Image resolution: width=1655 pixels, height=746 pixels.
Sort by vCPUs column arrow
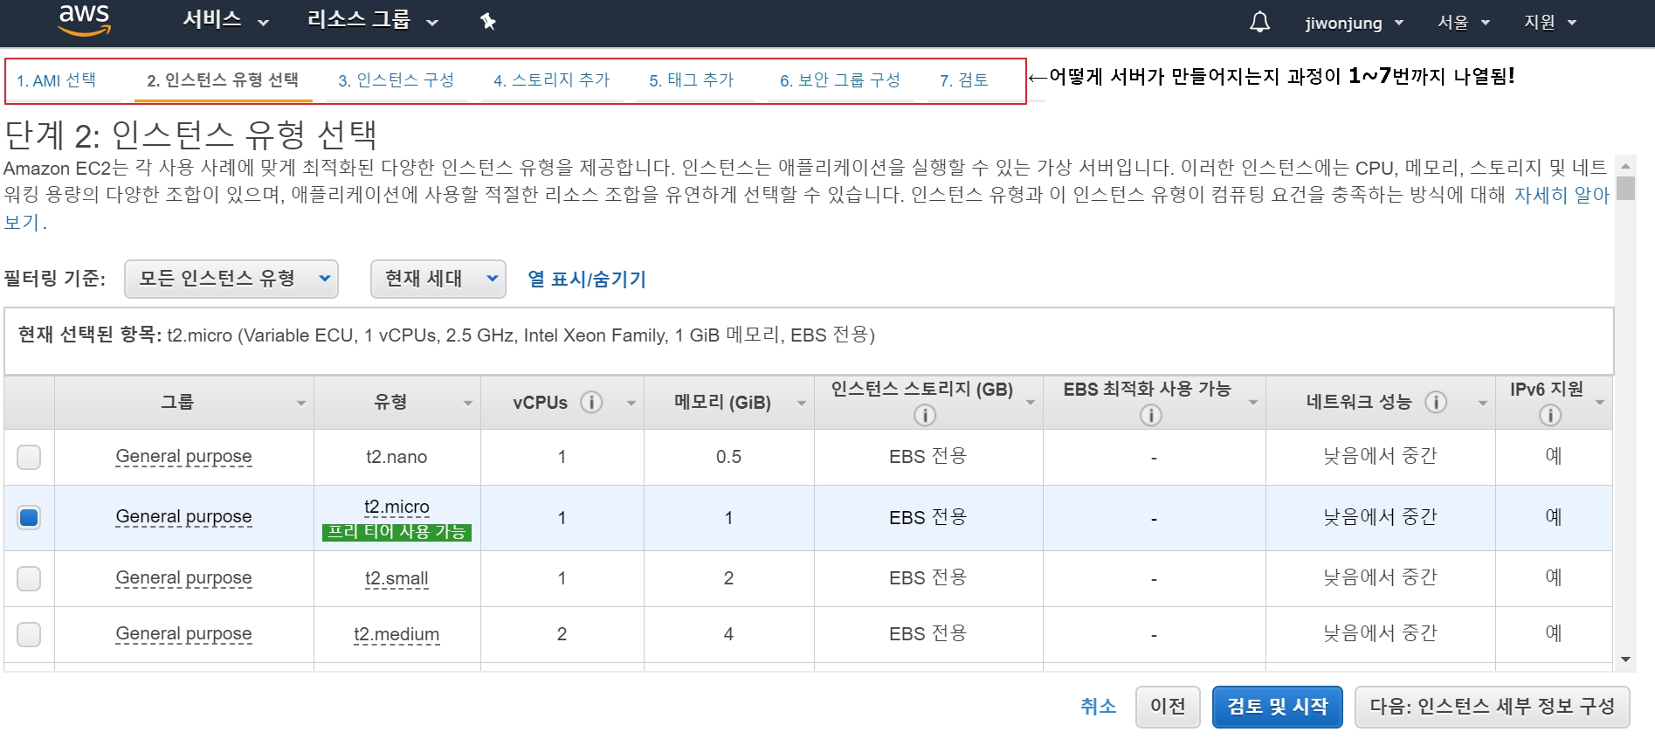pyautogui.click(x=631, y=403)
